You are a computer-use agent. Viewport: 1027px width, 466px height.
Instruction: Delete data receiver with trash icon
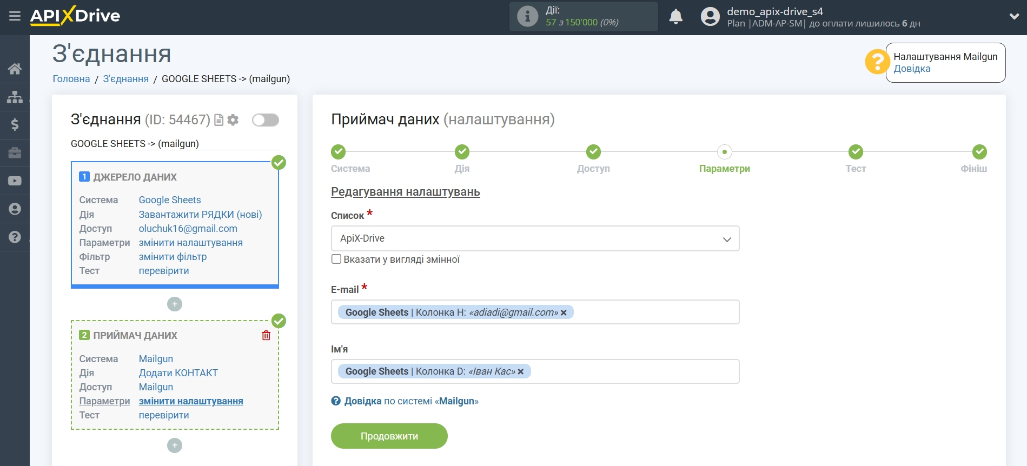266,335
